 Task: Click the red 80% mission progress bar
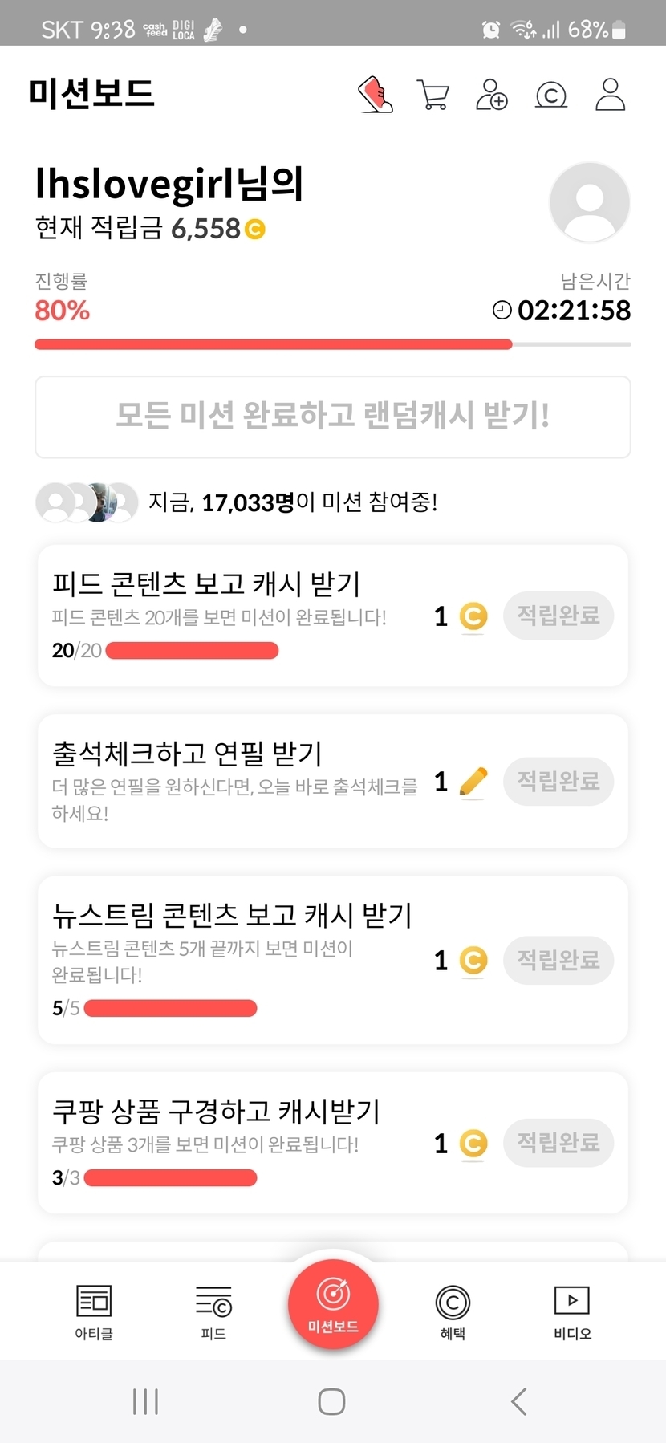point(273,344)
